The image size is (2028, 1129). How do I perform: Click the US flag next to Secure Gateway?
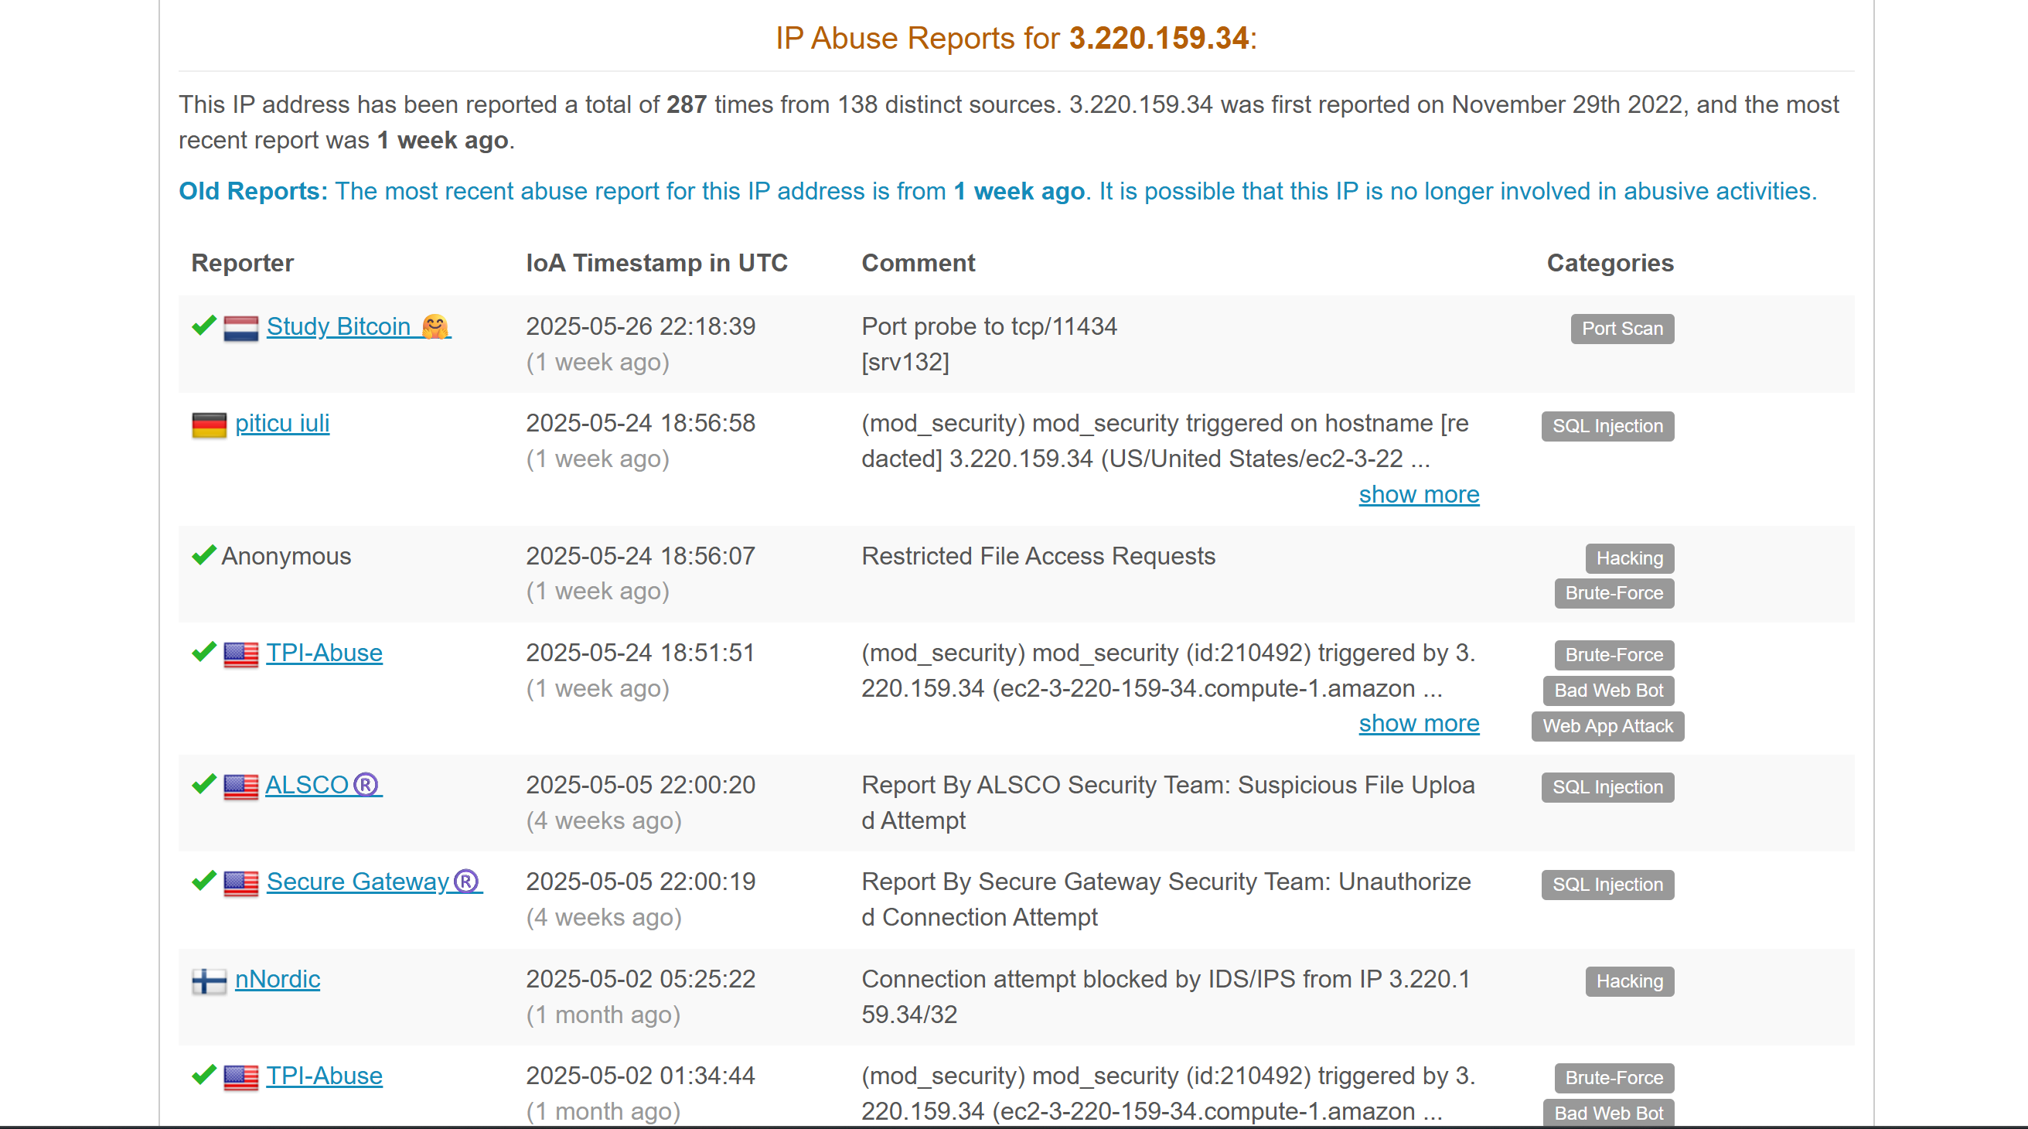243,882
